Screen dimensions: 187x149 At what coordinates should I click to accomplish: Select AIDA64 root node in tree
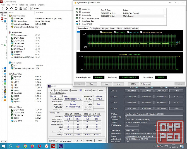4,19
